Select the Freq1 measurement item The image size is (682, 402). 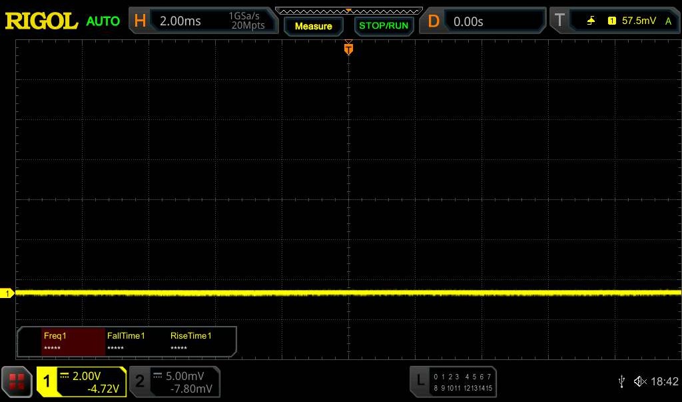[73, 341]
